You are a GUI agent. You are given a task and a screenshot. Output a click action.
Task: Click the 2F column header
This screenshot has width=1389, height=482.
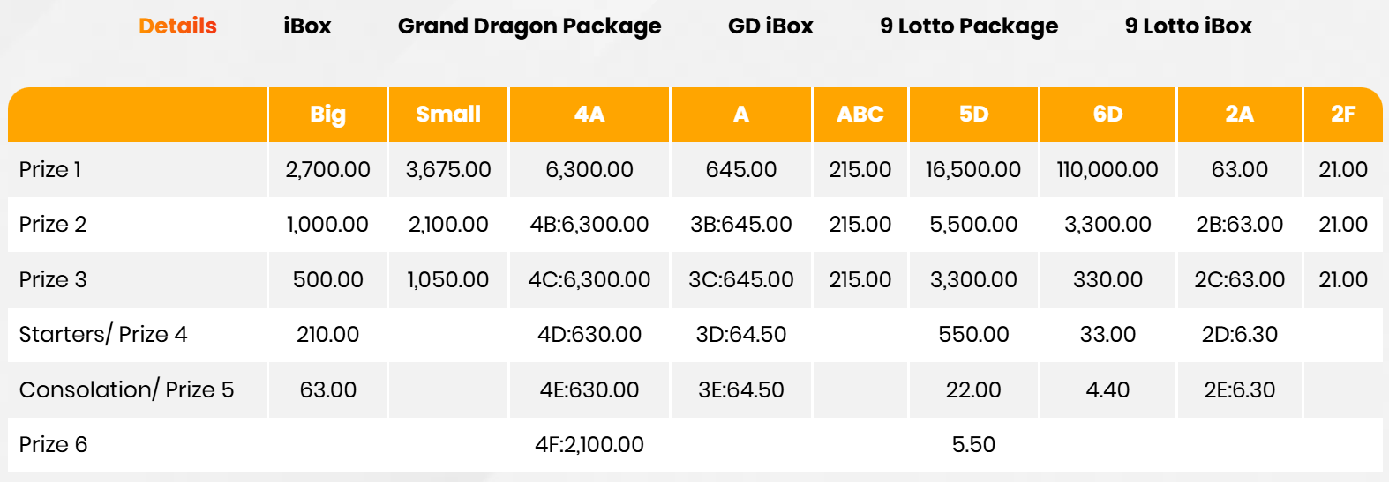point(1342,115)
